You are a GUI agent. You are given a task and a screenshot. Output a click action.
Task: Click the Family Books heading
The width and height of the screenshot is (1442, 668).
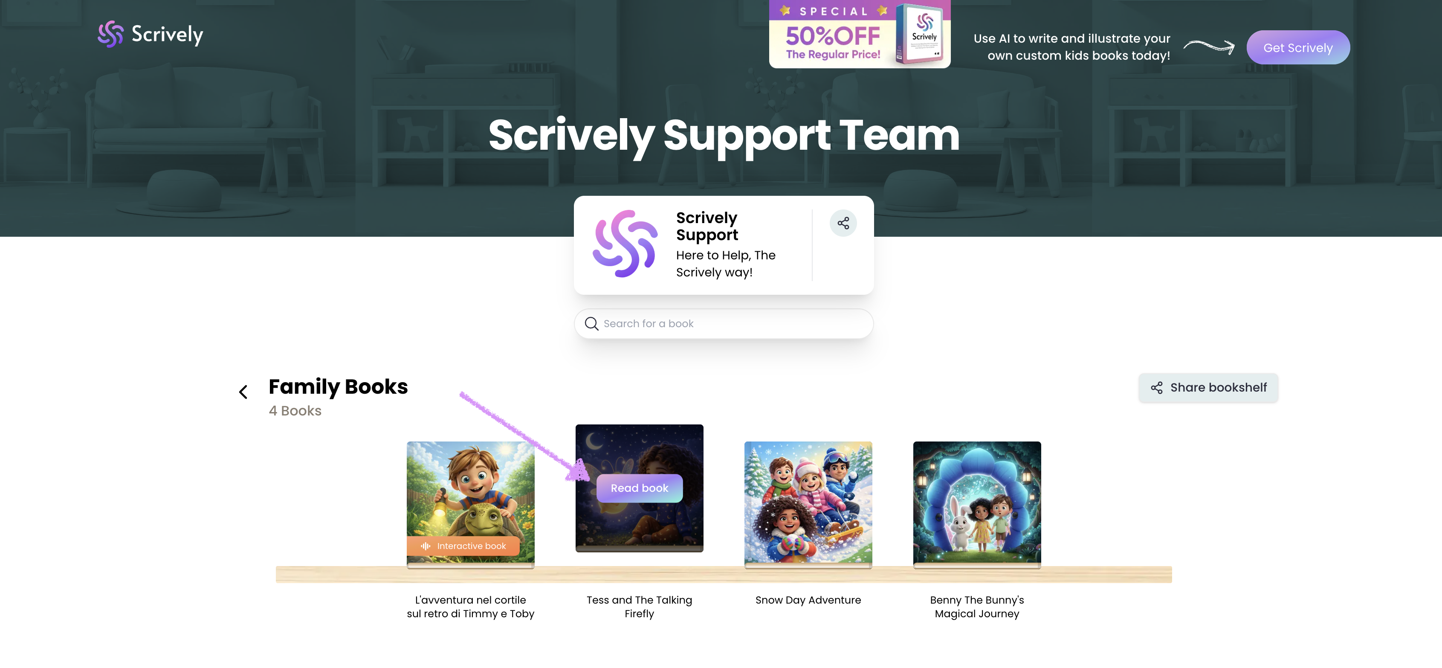coord(338,387)
